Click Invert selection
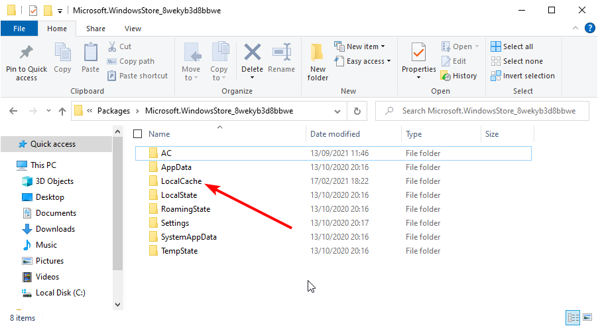Image resolution: width=598 pixels, height=326 pixels. (x=522, y=76)
